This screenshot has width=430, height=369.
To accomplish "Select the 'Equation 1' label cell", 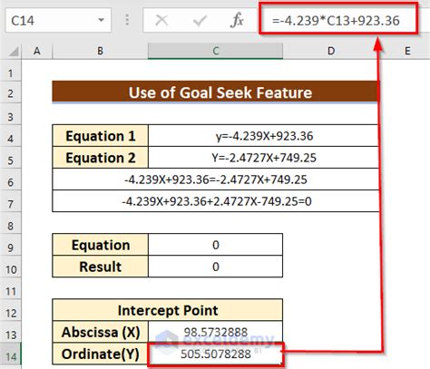I will (x=100, y=136).
